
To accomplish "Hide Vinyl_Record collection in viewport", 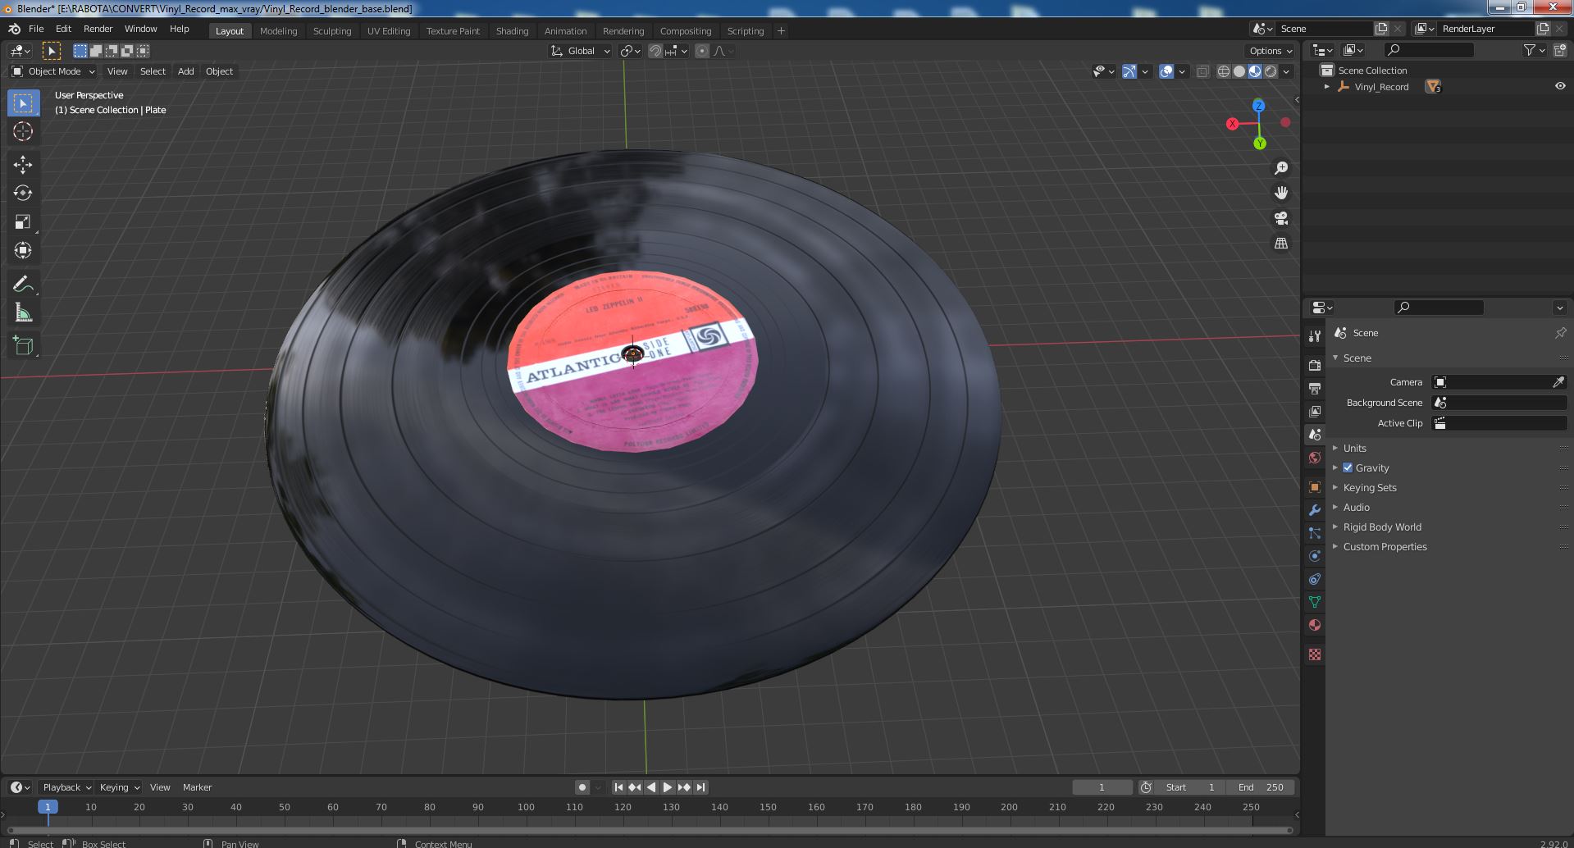I will 1559,87.
